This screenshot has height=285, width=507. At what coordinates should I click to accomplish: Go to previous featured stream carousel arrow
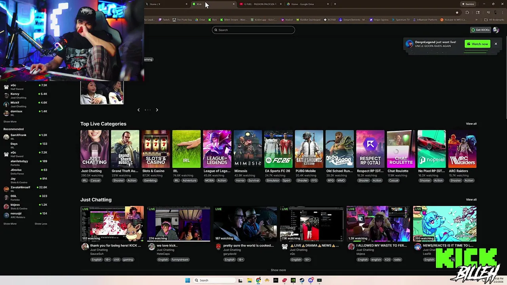tap(138, 110)
